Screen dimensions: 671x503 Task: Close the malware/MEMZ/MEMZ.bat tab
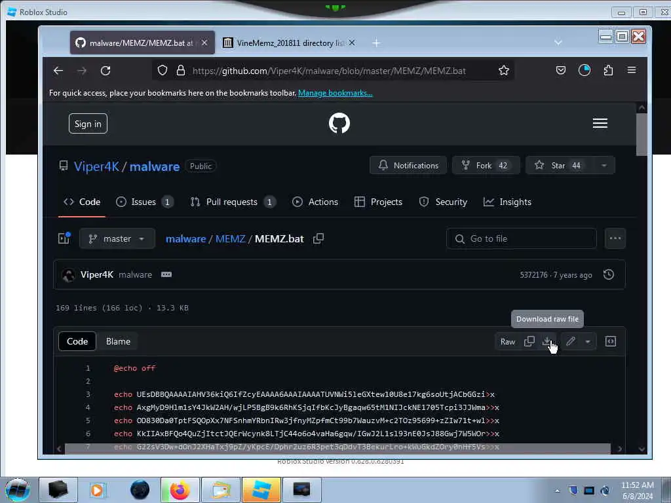point(204,43)
